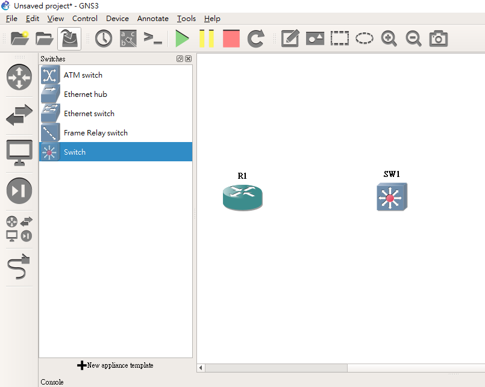The image size is (485, 387).
Task: Click the New blank project icon
Action: (20, 39)
